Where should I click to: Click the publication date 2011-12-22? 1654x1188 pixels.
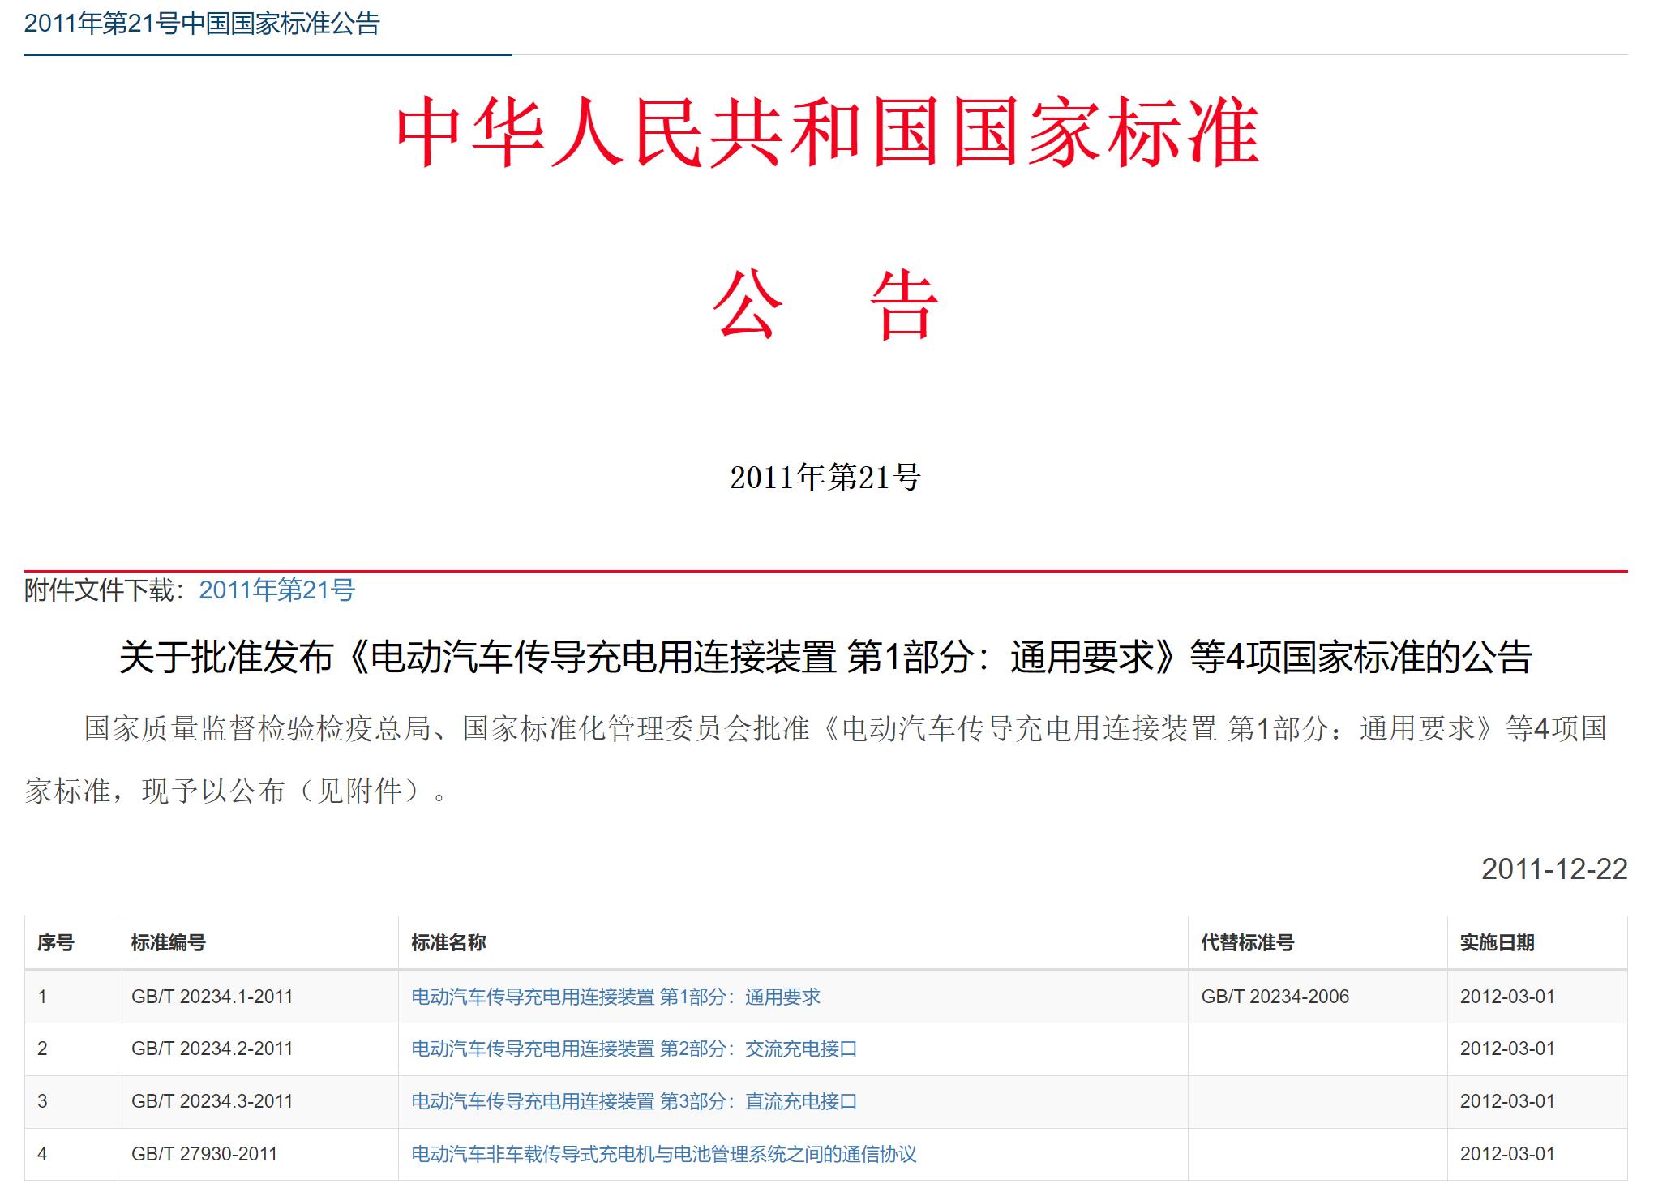pyautogui.click(x=1553, y=869)
